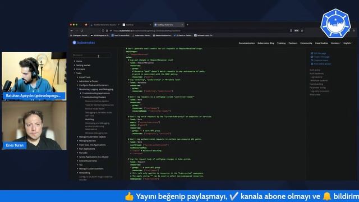Click the Create an issue icon
Image resolution: width=359 pixels, height=202 pixels.
click(x=312, y=60)
